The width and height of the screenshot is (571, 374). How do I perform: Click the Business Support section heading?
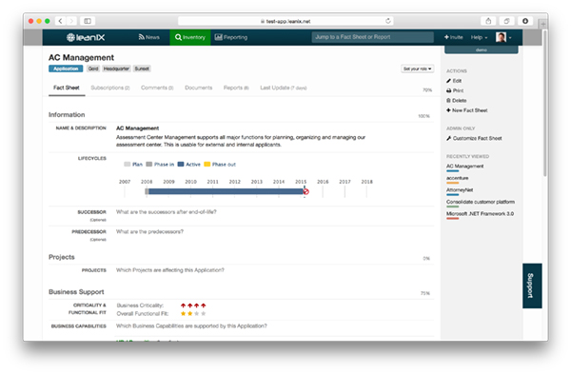coord(76,292)
